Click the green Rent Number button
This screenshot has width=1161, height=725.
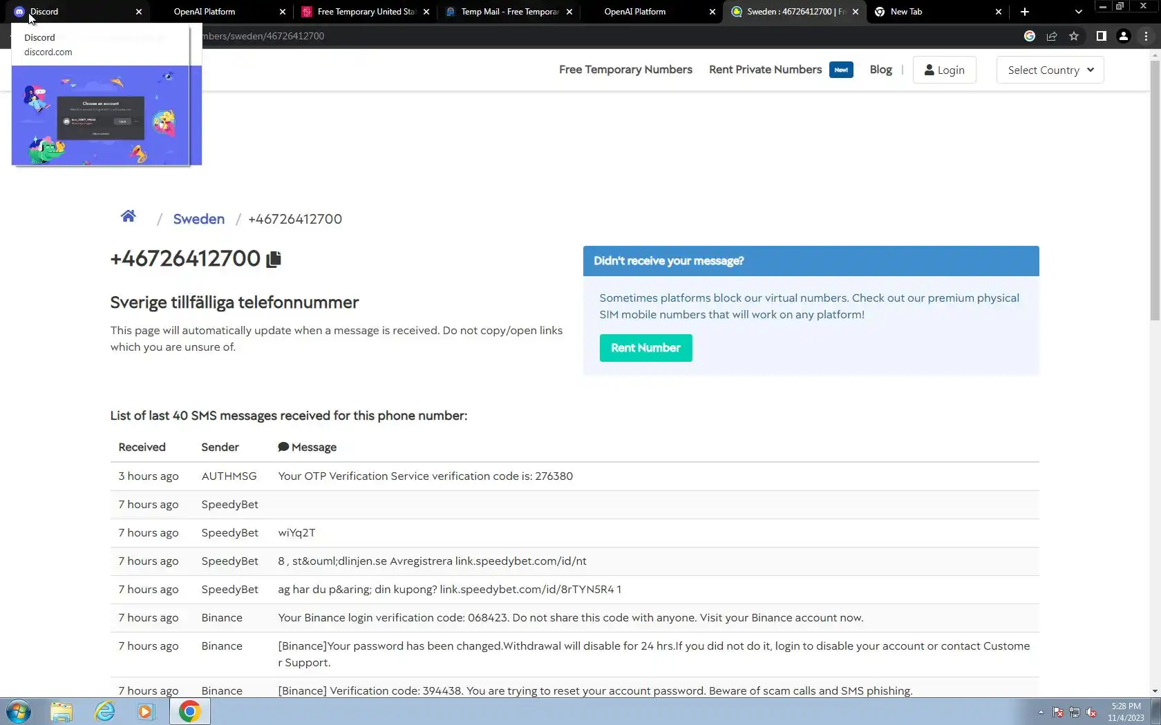pyautogui.click(x=645, y=348)
